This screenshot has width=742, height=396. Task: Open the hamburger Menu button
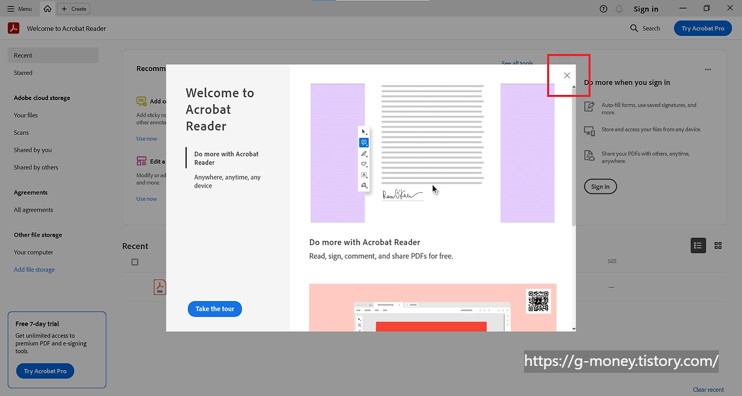(x=19, y=9)
